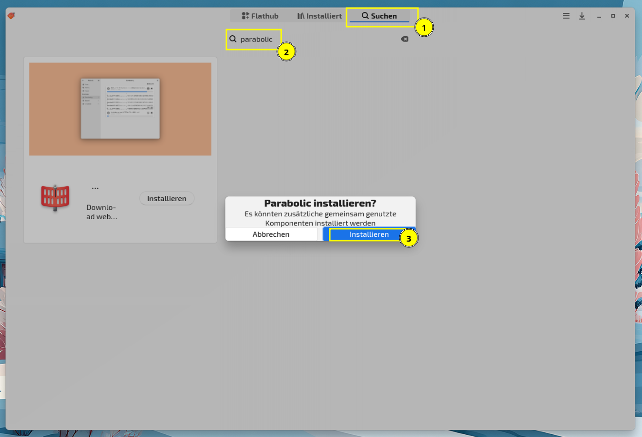Screen dimensions: 642x437
Task: Click the "Parabolic installieren?" dialog heading
Action: (320, 203)
